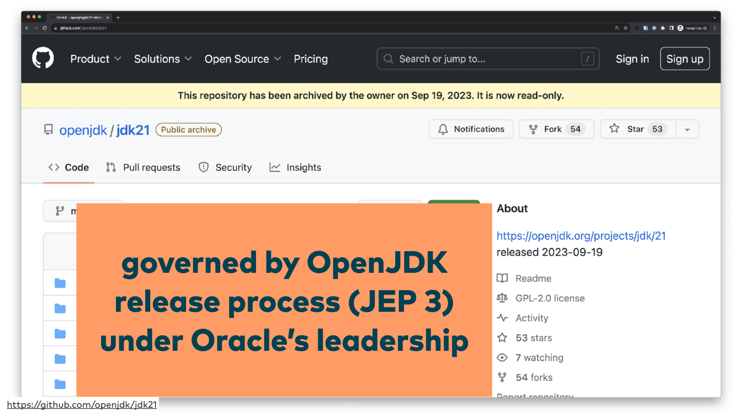Open the Product dropdown menu
742x417 pixels.
click(x=96, y=59)
